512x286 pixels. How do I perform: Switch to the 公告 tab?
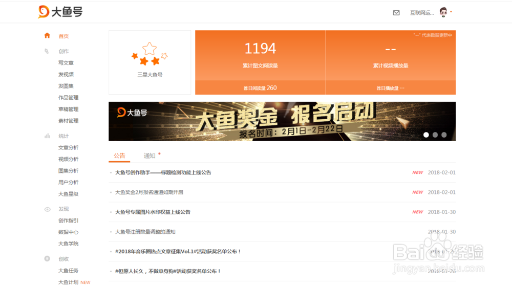119,156
